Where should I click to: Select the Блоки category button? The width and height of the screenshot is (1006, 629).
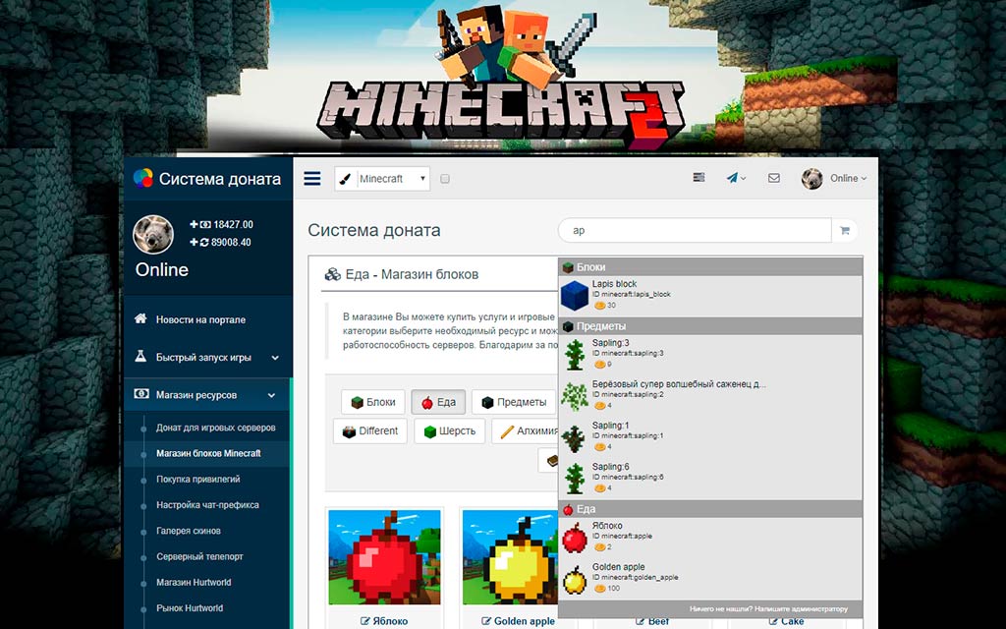click(x=373, y=402)
